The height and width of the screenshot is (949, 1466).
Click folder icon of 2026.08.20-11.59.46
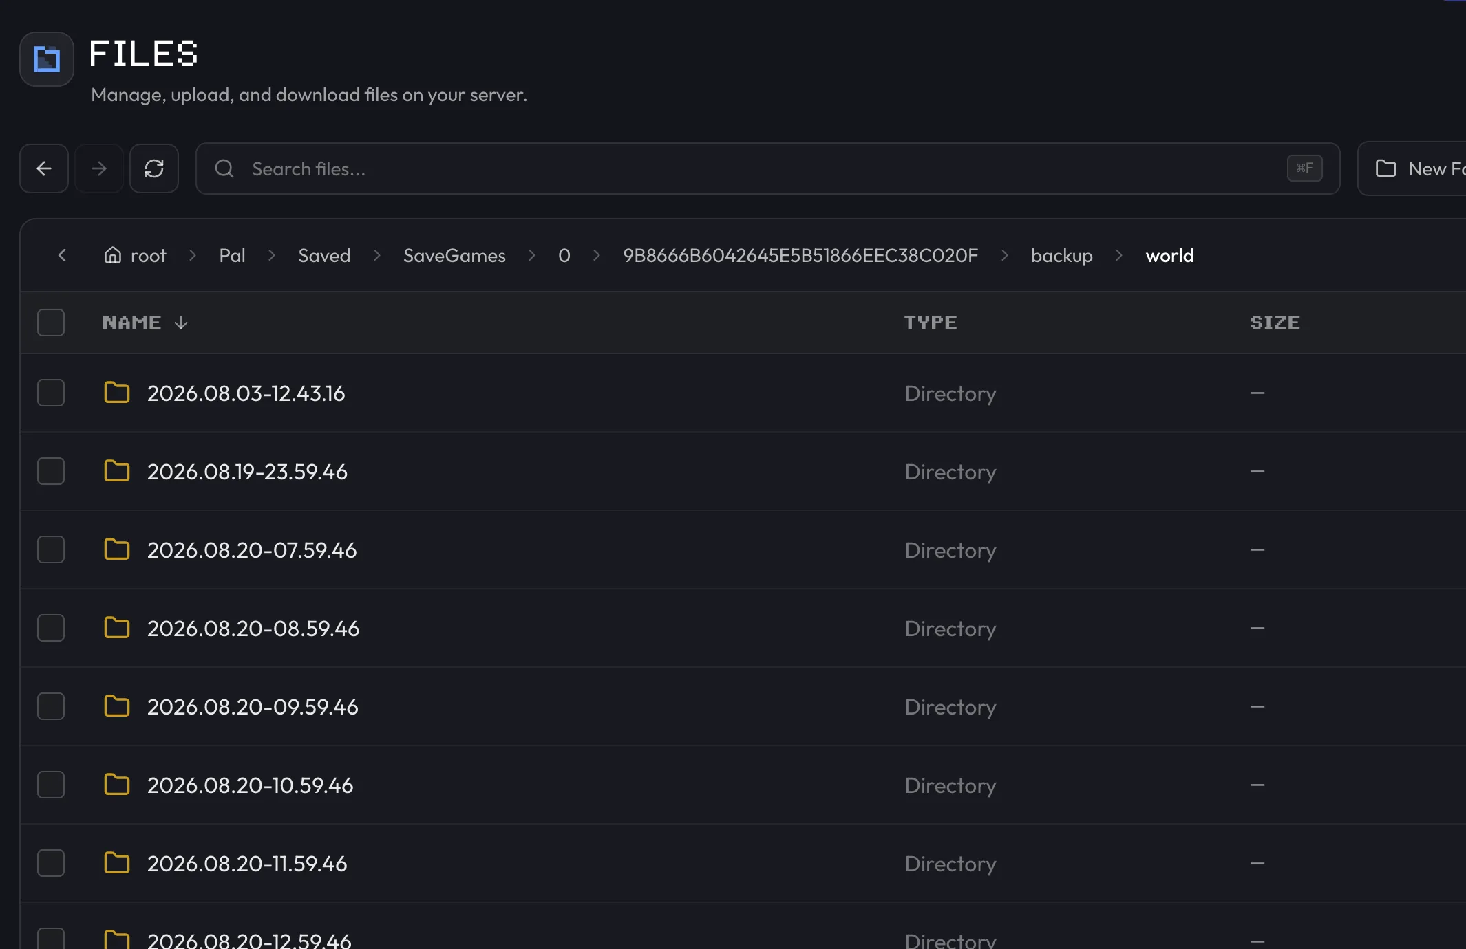pos(117,862)
